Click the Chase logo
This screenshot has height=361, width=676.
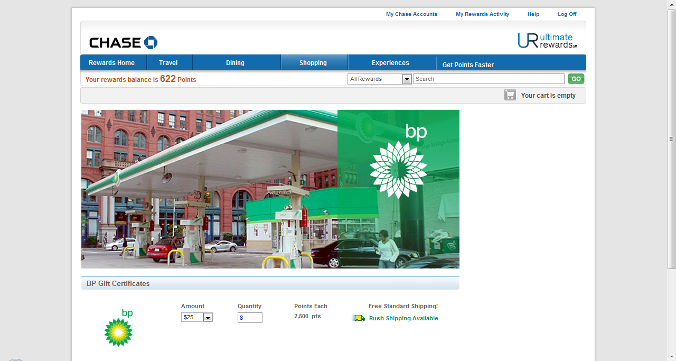pyautogui.click(x=124, y=43)
